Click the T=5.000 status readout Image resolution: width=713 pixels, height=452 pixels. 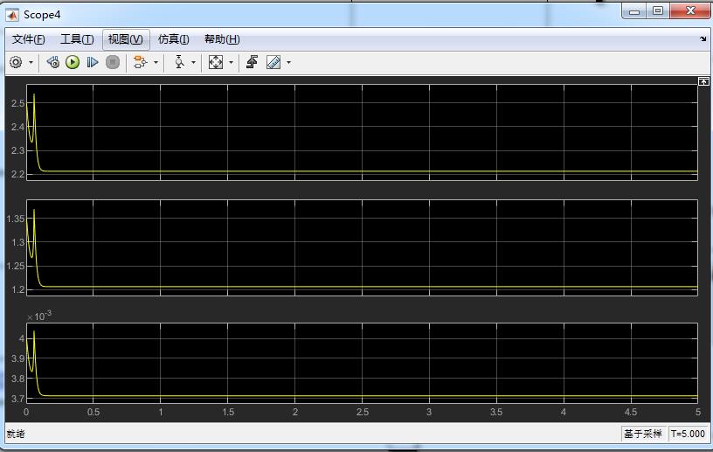tap(688, 434)
